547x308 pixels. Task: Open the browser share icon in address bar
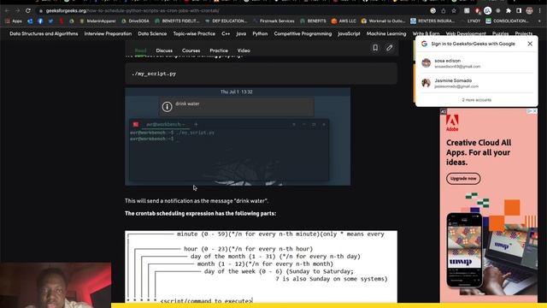[x=444, y=11]
